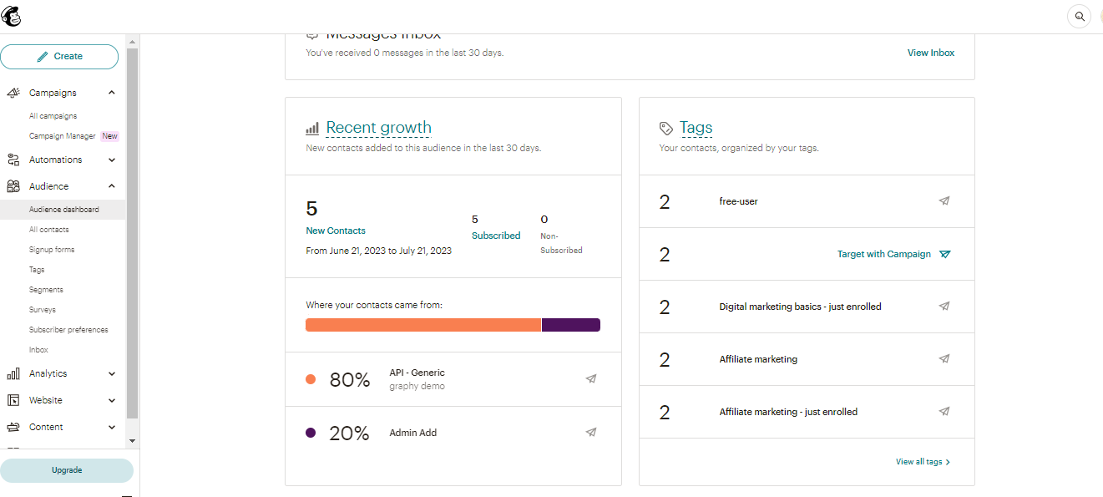Click send icon next to Admin Add
This screenshot has width=1103, height=497.
(x=591, y=433)
